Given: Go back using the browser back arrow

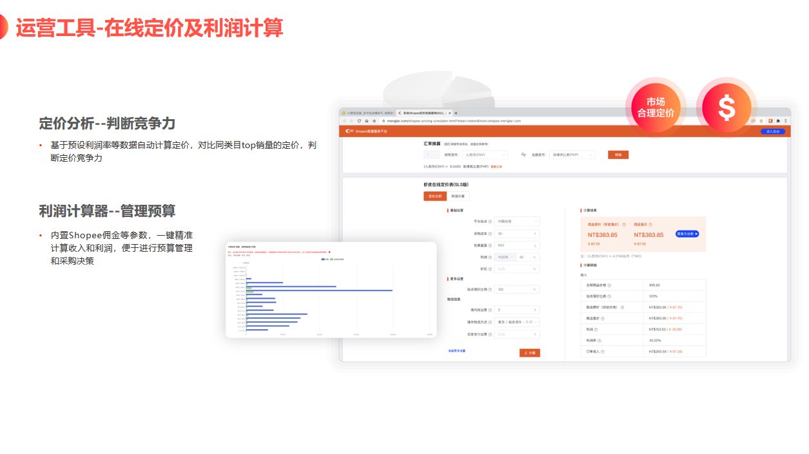Looking at the screenshot, I should (x=344, y=120).
